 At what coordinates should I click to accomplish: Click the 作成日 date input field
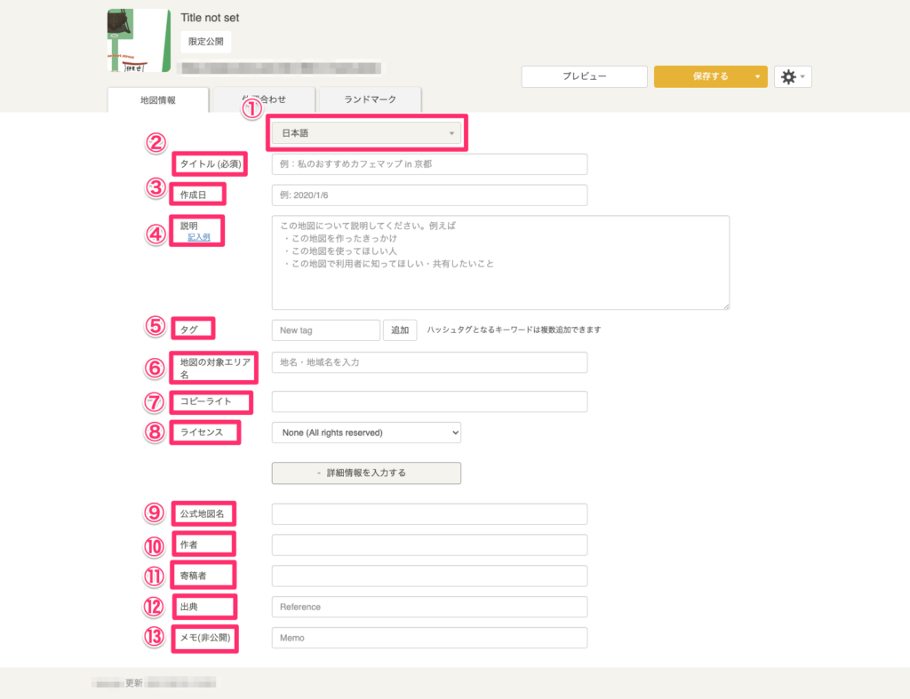429,195
